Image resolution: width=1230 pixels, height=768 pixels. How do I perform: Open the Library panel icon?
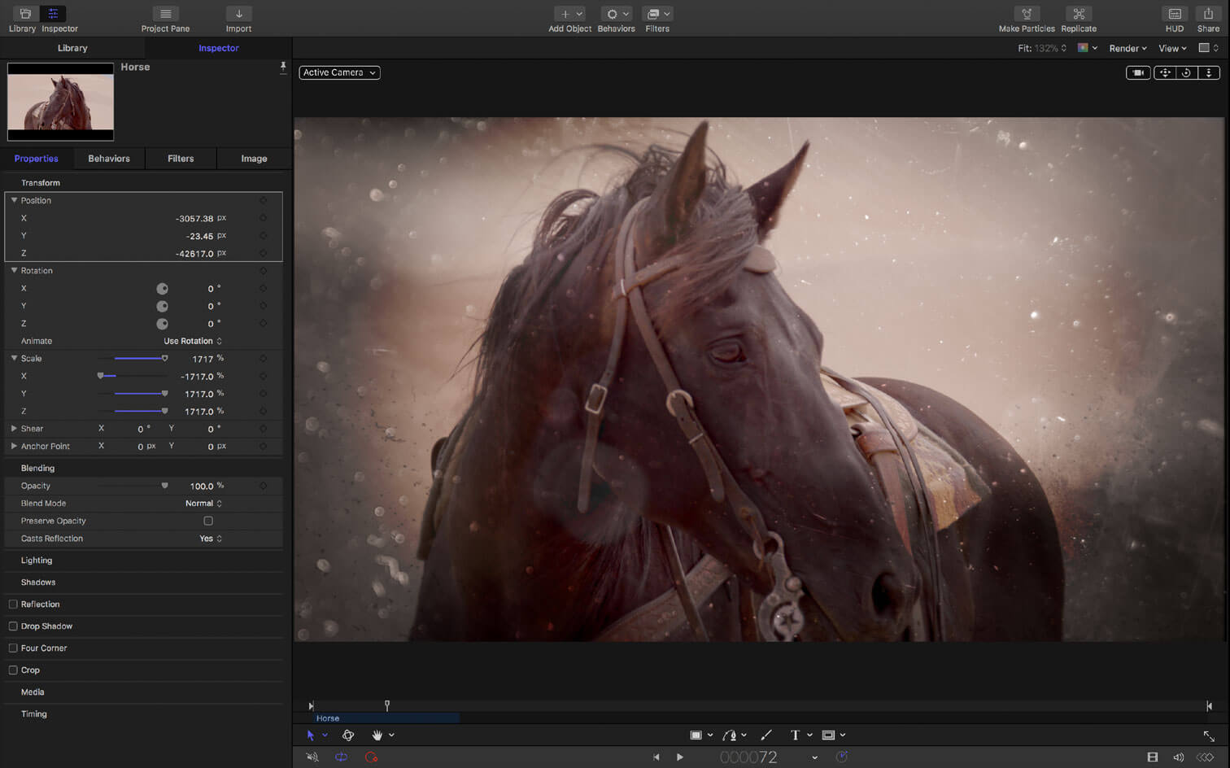pos(24,14)
